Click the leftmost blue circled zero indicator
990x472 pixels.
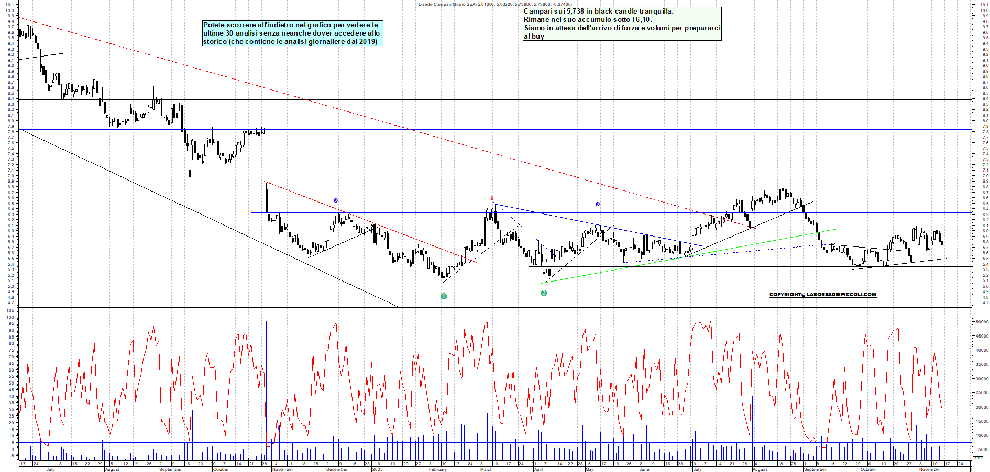pos(335,199)
